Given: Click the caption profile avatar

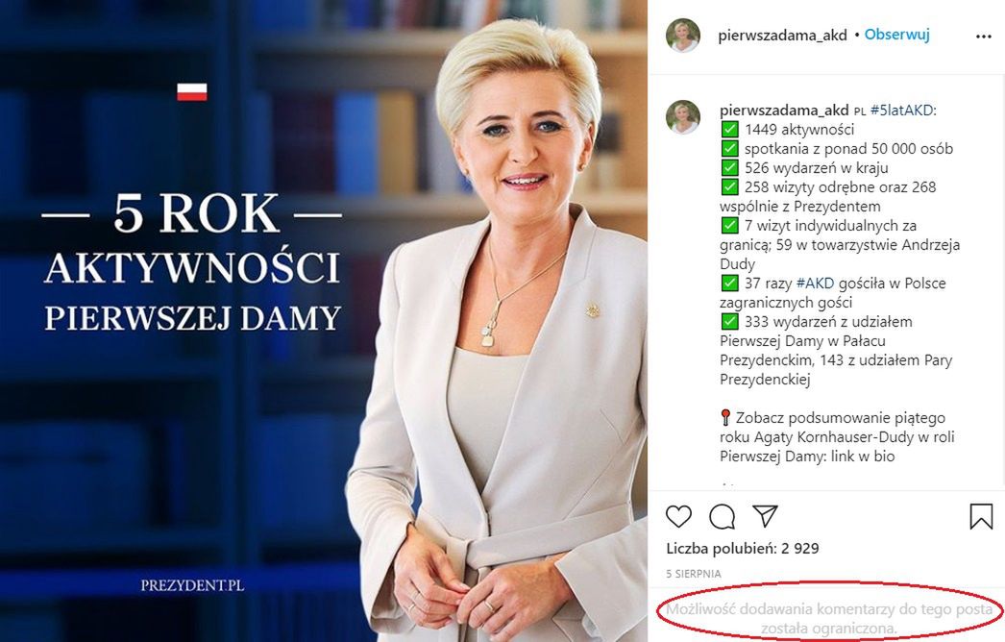Looking at the screenshot, I should [683, 116].
